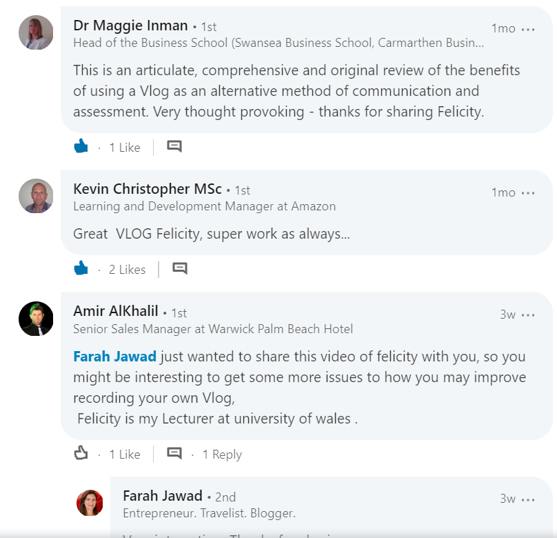Image resolution: width=557 pixels, height=538 pixels.
Task: Open Kevin Christopher MSc's profile name
Action: (148, 189)
